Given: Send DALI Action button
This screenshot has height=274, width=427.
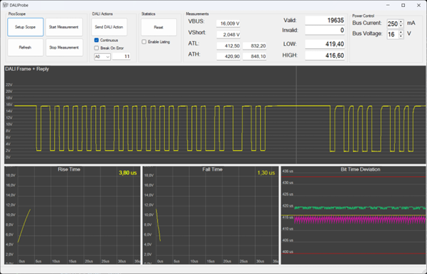Looking at the screenshot, I should pyautogui.click(x=109, y=27).
